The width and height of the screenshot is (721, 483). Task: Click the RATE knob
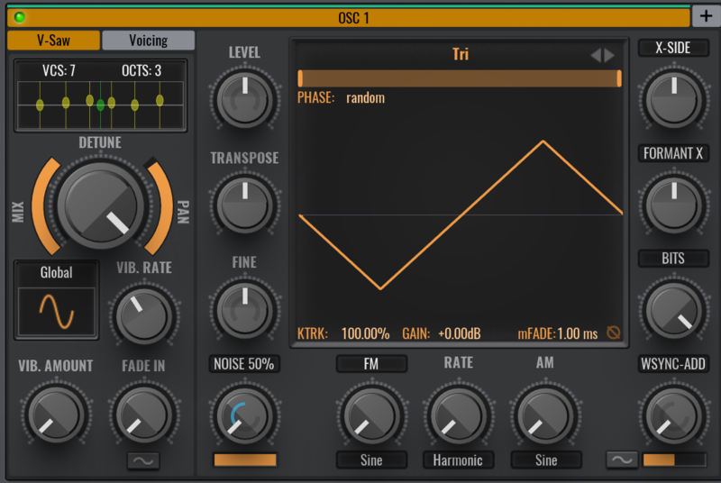[459, 416]
